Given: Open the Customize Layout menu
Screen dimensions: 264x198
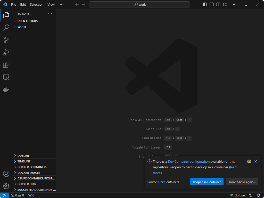Looking at the screenshot, I should (225, 5).
